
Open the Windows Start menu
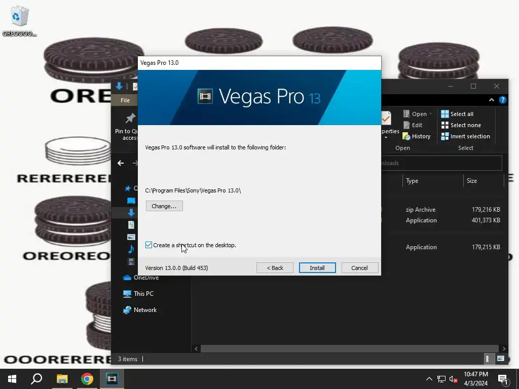(12, 379)
